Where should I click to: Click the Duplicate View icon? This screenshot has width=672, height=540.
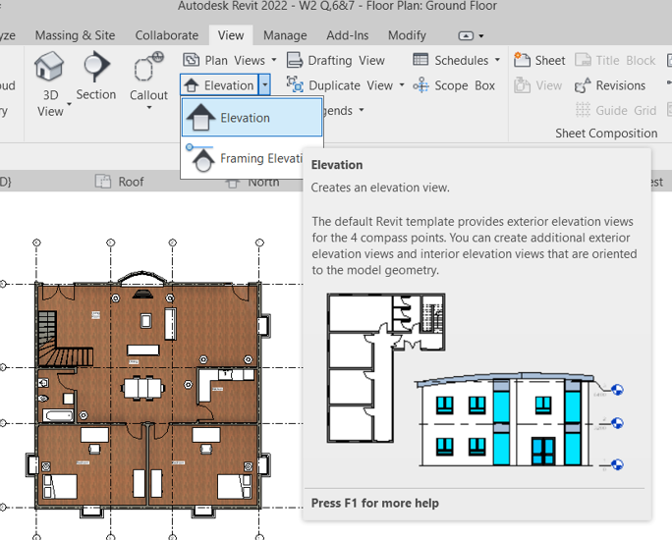click(295, 84)
